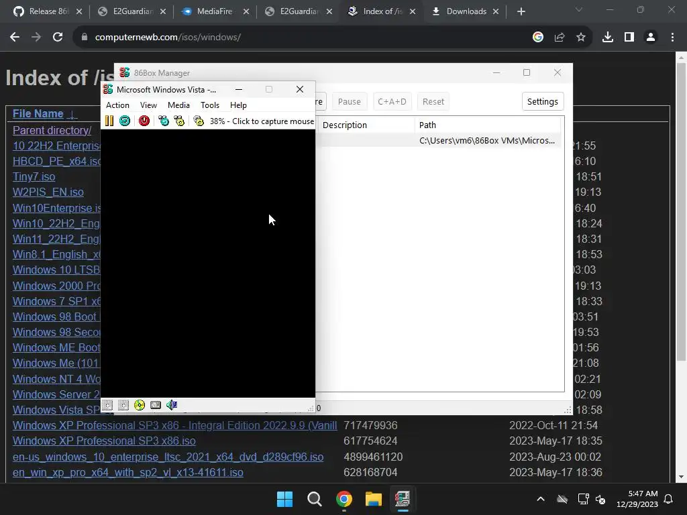The width and height of the screenshot is (687, 515).
Task: Open en_win_xp_pro_x64_with_sp2 iso link
Action: (128, 472)
